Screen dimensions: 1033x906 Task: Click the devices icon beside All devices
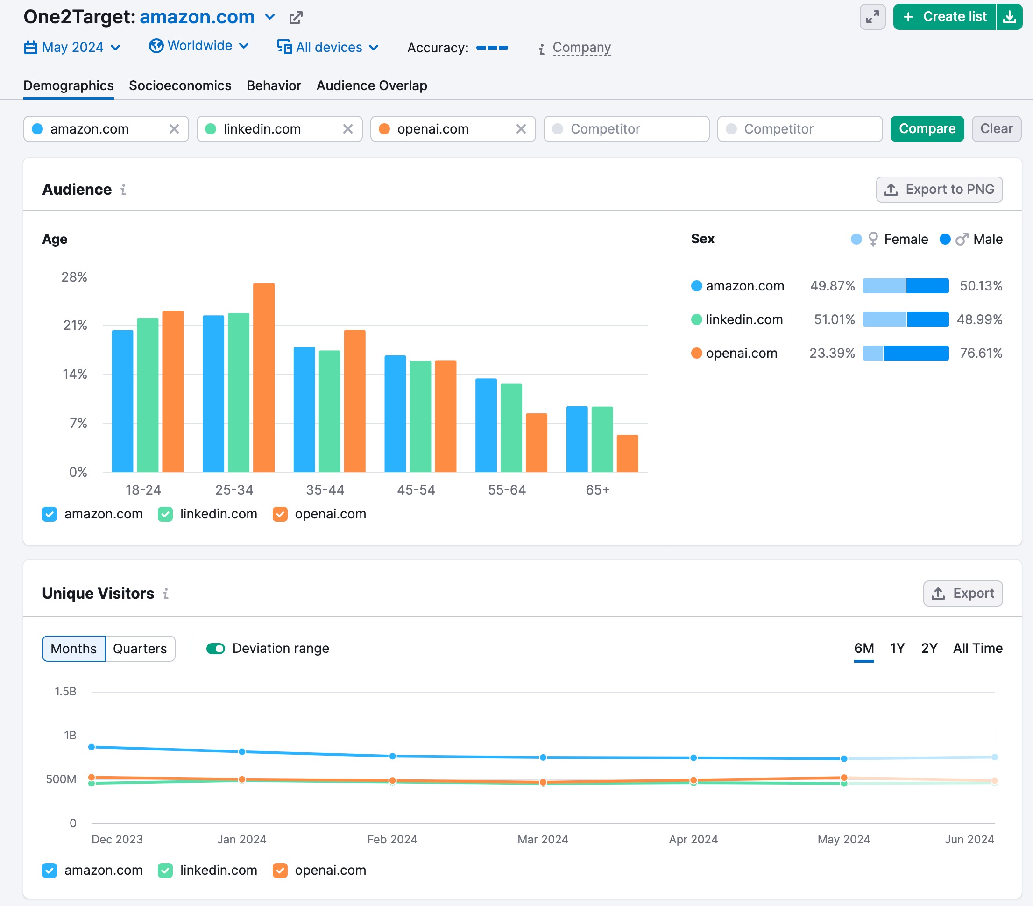[284, 47]
